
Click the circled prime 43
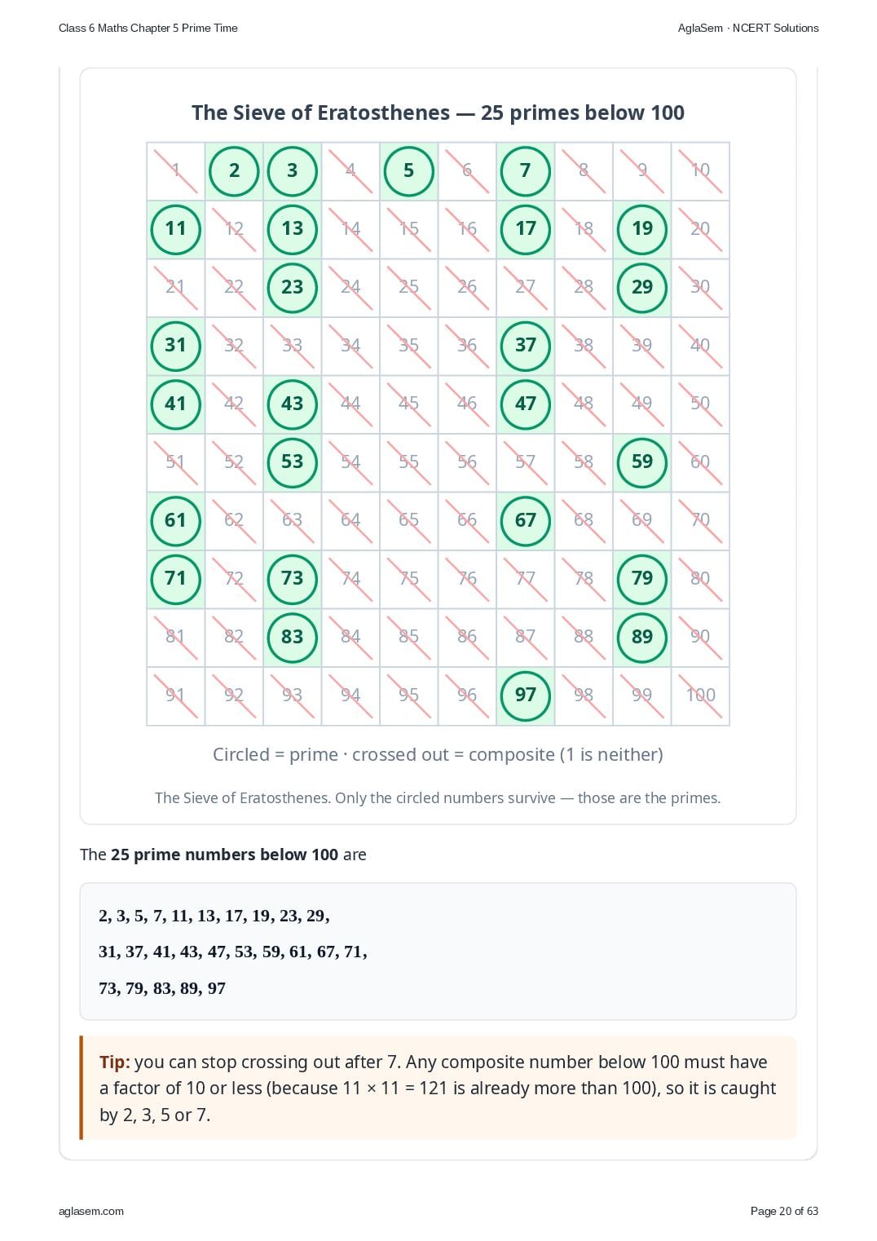[292, 404]
